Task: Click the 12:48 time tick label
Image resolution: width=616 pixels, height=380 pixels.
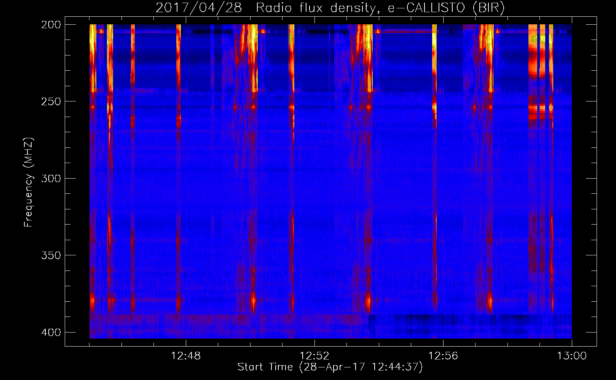Action: 186,356
